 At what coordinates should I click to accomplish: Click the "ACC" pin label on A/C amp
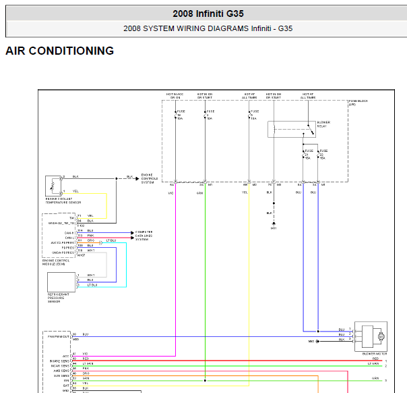click(x=66, y=356)
